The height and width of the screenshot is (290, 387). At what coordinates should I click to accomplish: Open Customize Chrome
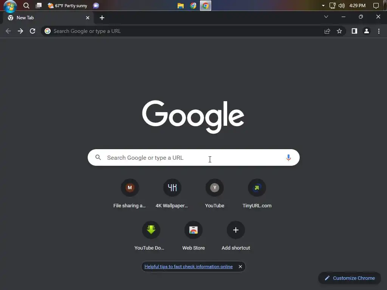click(350, 278)
